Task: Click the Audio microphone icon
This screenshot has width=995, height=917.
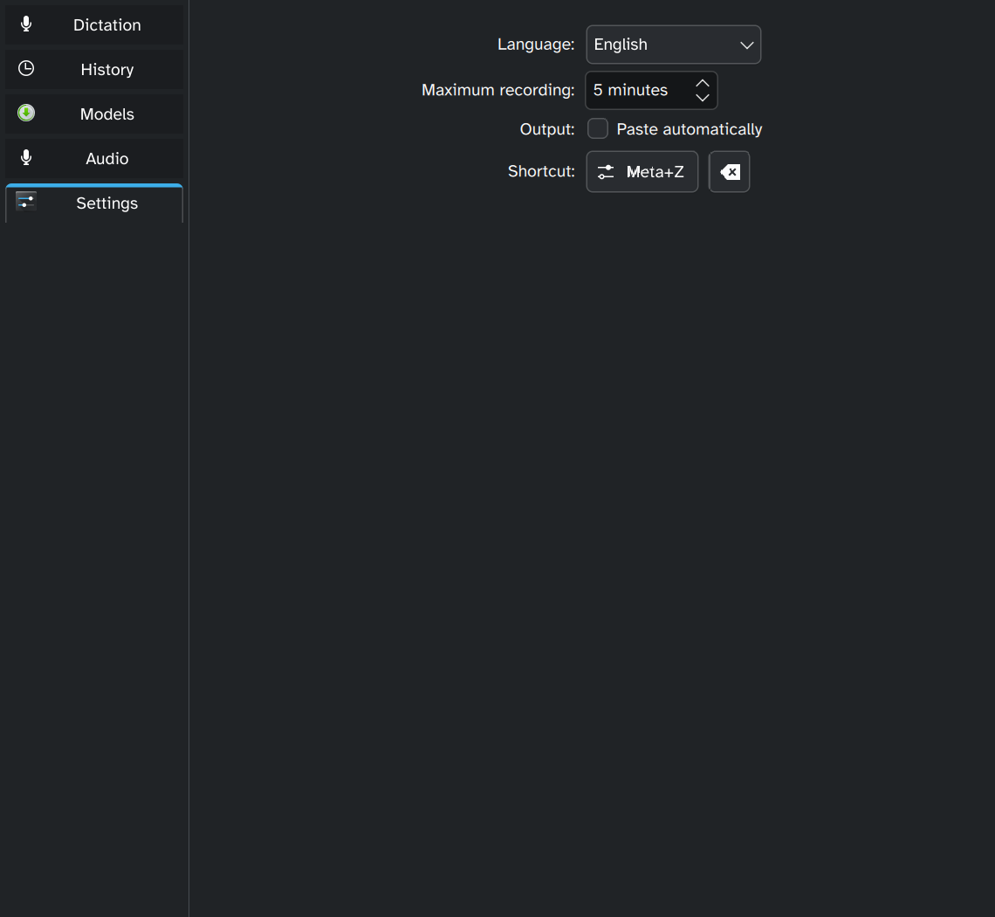Action: pos(26,157)
